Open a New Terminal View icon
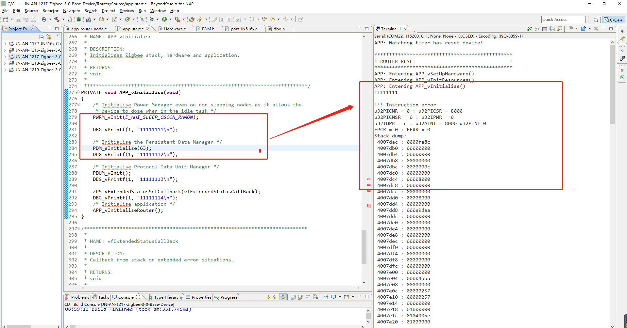627x328 pixels. click(583, 29)
